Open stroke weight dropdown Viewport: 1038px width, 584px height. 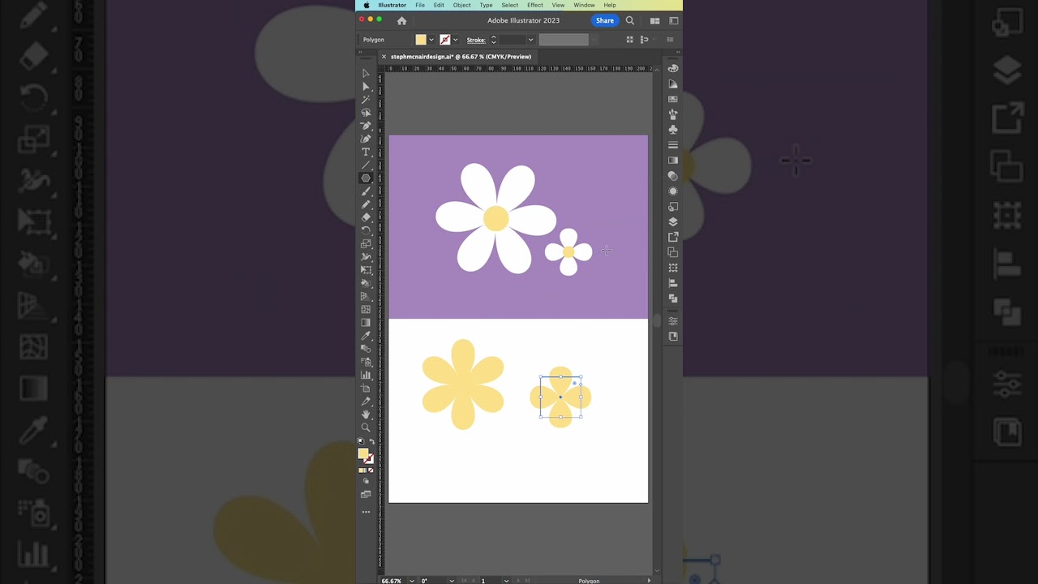click(x=530, y=40)
